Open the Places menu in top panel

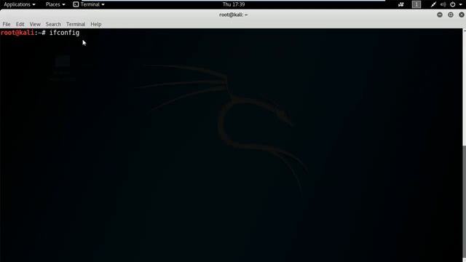tap(55, 4)
